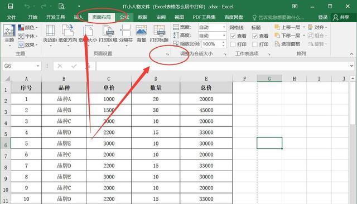Click formula bar cancel X icon
Screen dimensions: 357x204
[x=60, y=66]
